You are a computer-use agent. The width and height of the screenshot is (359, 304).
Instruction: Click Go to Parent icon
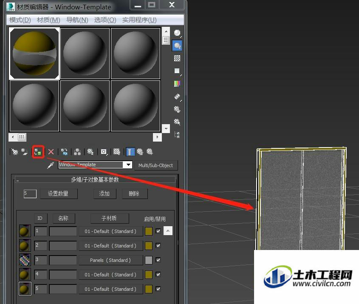click(140, 152)
